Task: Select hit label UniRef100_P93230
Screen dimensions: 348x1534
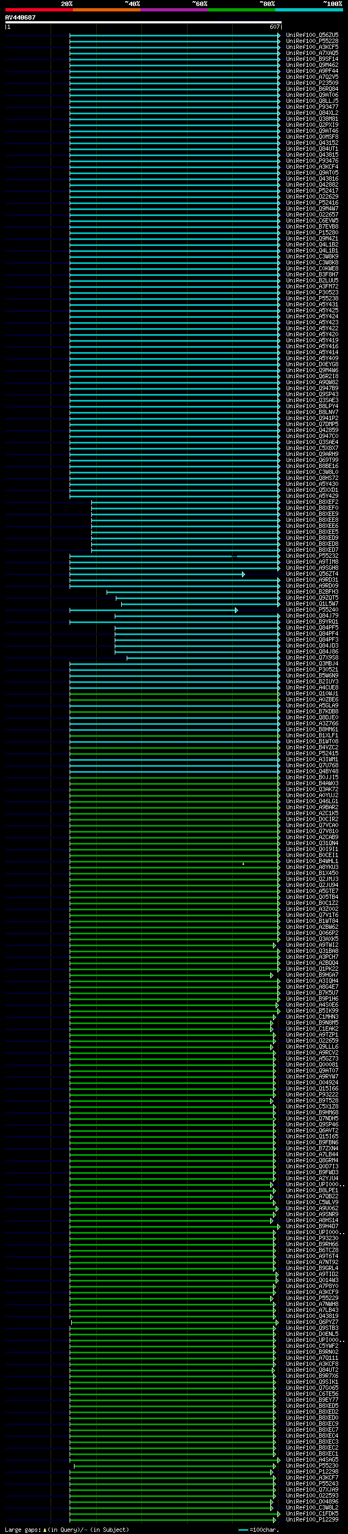Action: coord(312,1238)
